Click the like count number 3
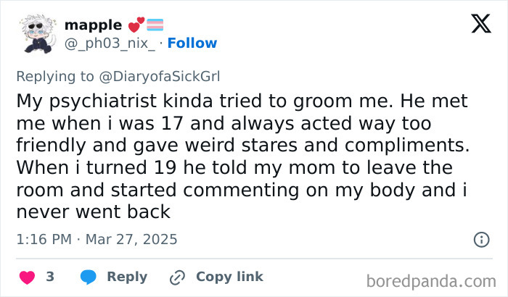 50,277
